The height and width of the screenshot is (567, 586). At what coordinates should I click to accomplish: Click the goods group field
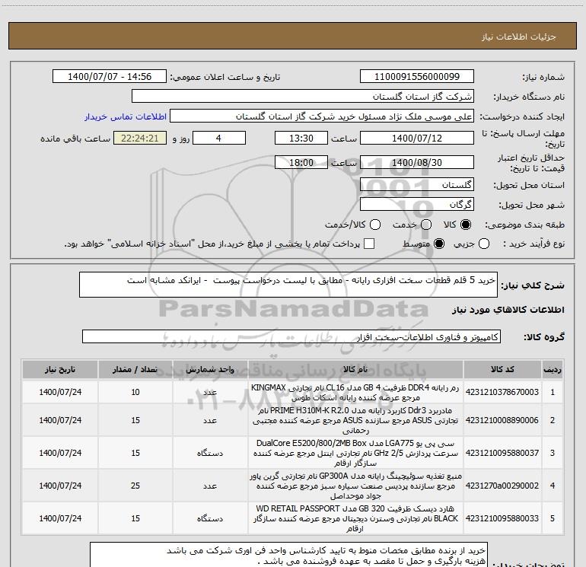point(291,336)
